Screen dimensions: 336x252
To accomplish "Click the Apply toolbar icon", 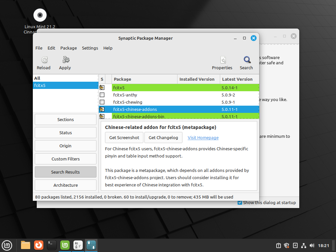I will pyautogui.click(x=65, y=62).
